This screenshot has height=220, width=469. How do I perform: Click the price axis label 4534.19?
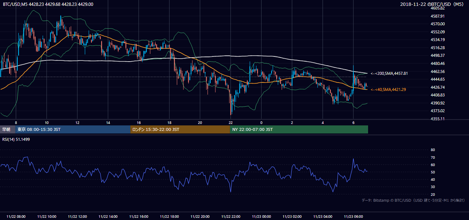[438, 40]
